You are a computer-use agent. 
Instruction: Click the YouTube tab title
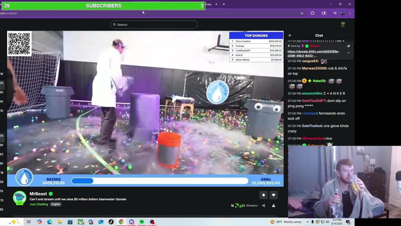[209, 4]
